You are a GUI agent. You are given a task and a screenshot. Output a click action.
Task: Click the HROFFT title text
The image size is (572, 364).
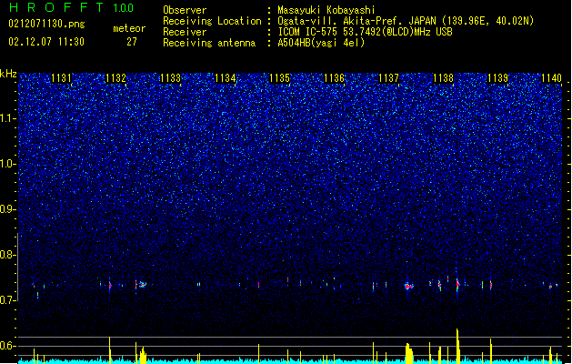coord(56,7)
